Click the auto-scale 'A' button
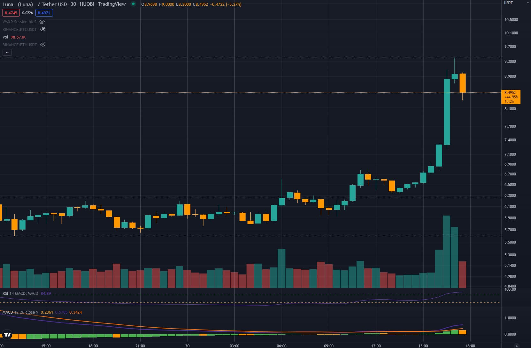531x348 pixels. click(x=517, y=346)
